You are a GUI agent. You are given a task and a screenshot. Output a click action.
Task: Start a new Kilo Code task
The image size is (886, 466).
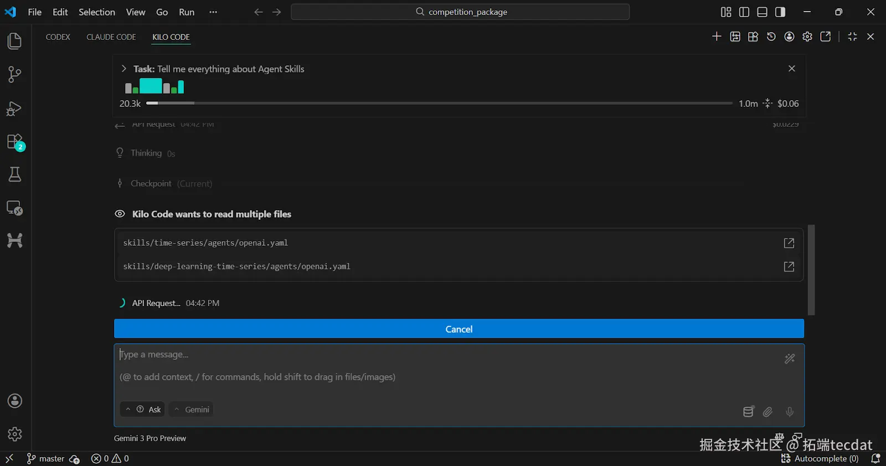point(717,37)
